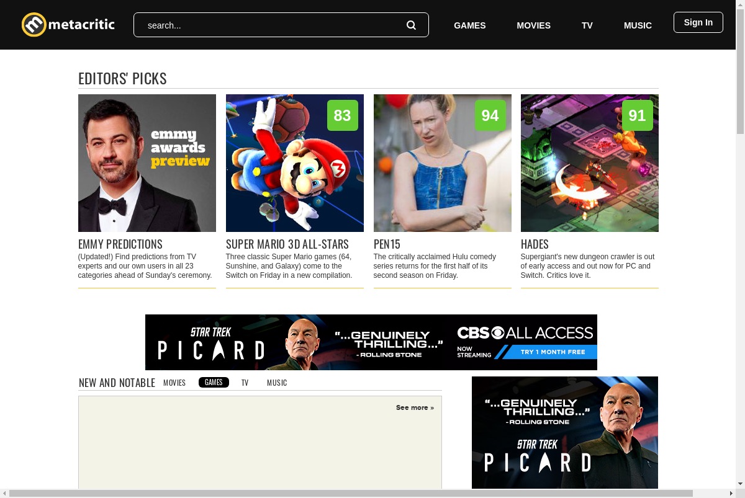Click the 94 metascore badge

point(490,115)
